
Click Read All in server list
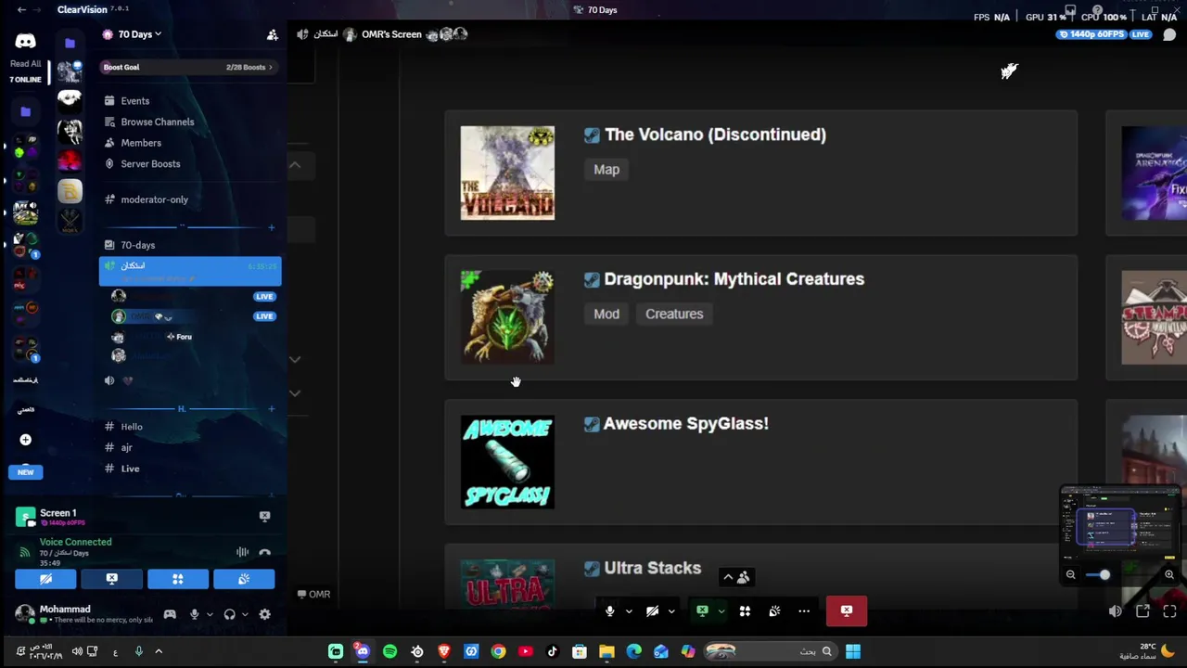tap(25, 64)
